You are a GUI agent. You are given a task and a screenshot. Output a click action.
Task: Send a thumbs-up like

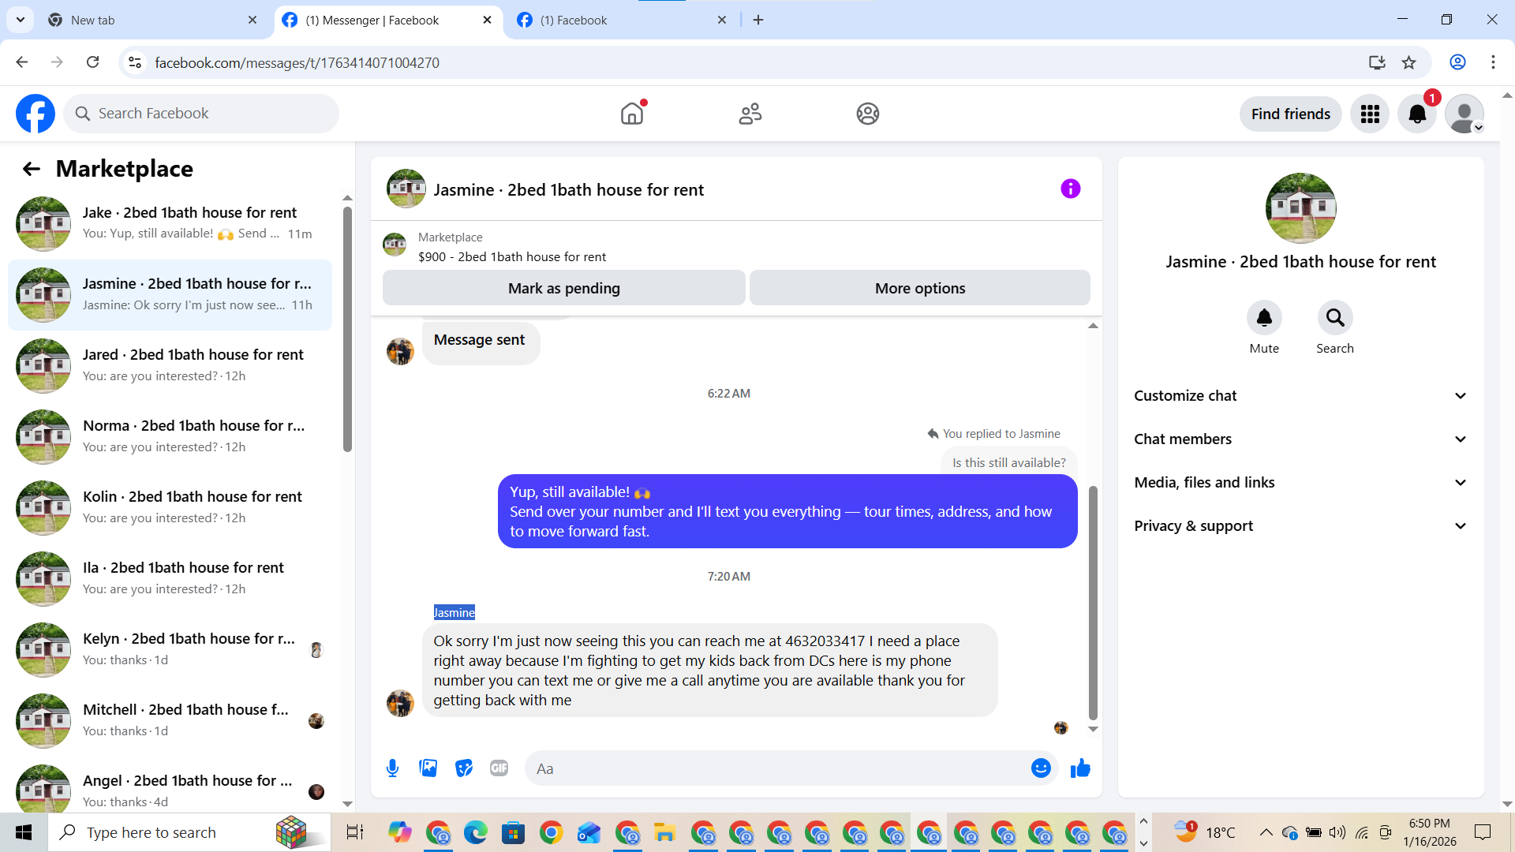pos(1080,768)
